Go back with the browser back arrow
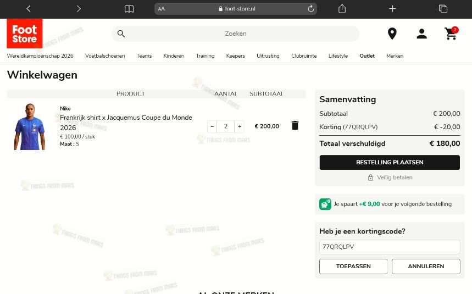 click(29, 9)
